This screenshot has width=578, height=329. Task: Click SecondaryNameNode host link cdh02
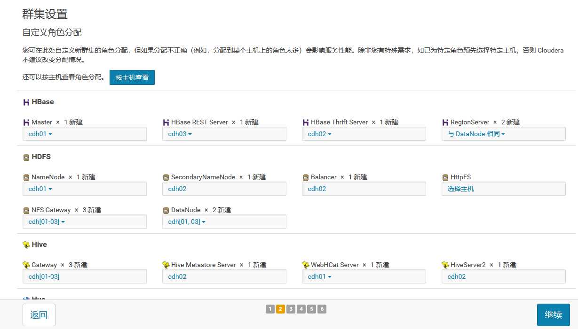pos(177,189)
